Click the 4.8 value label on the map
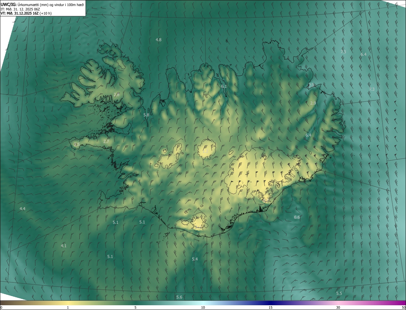The image size is (406, 310). point(159,40)
